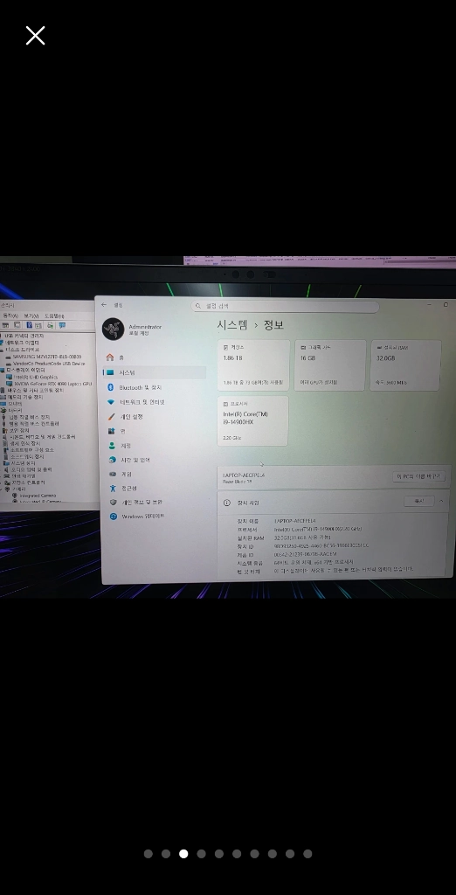This screenshot has height=895, width=456.
Task: Close the photo viewer with the X
Action: (x=36, y=35)
